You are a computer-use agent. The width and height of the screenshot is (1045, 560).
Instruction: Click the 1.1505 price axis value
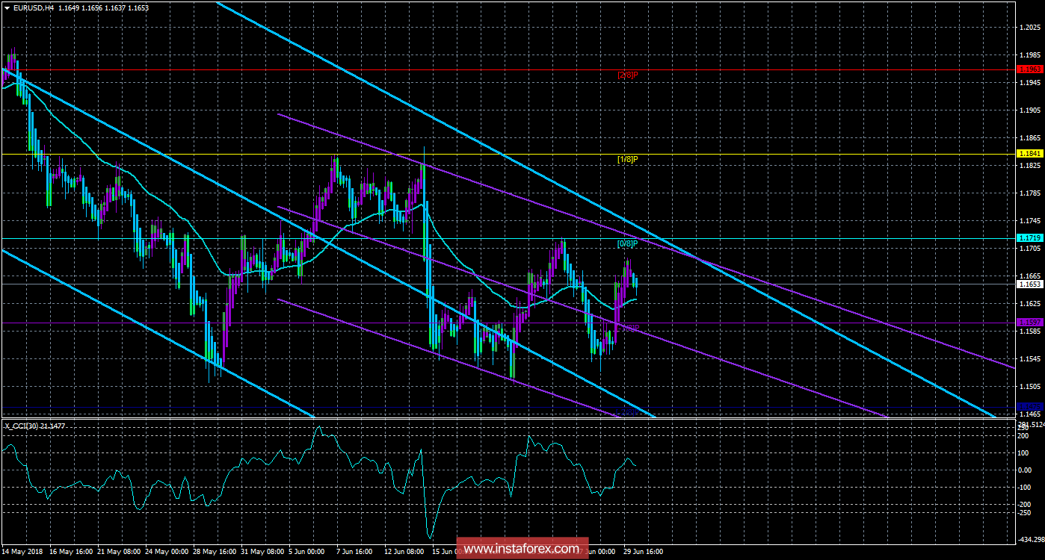tap(1030, 386)
